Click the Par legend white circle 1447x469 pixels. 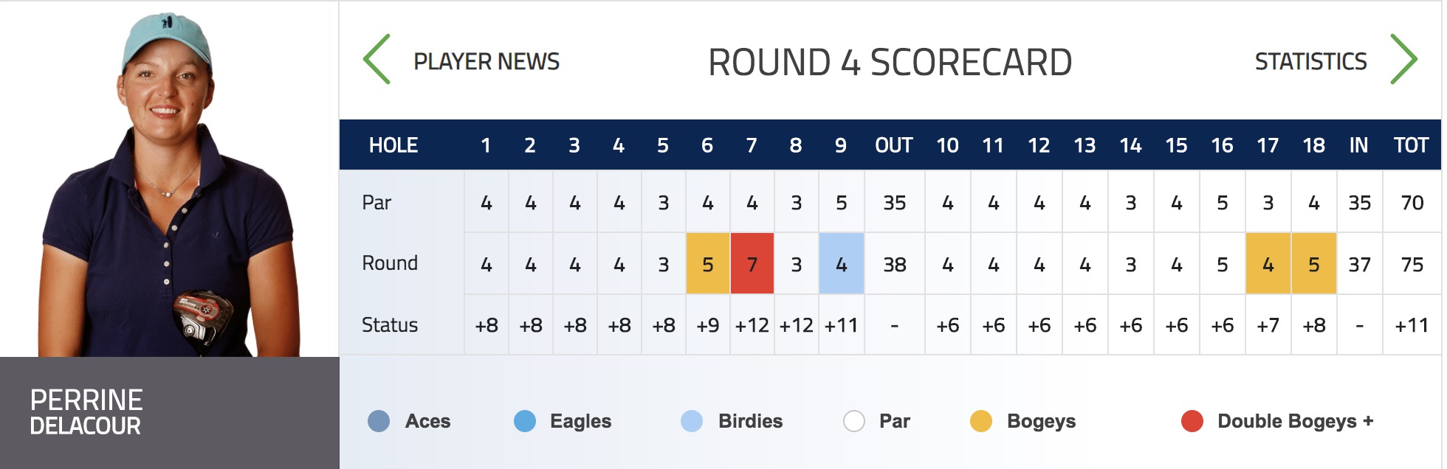[854, 421]
